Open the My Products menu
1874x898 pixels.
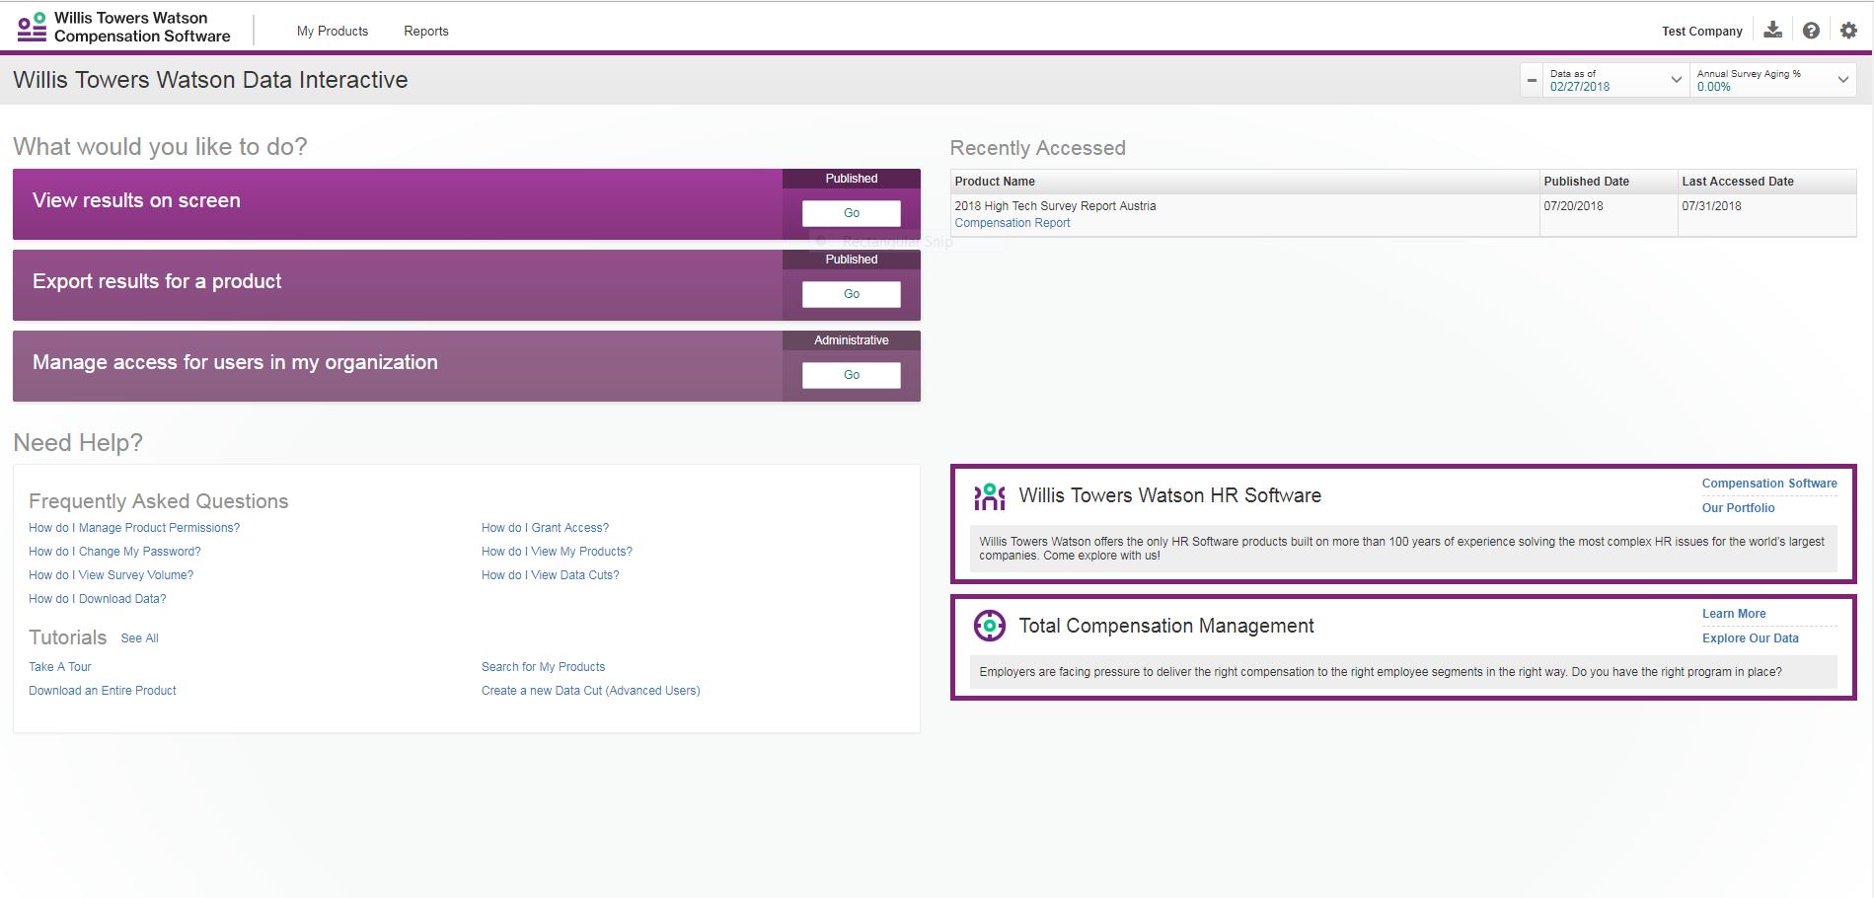coord(332,32)
